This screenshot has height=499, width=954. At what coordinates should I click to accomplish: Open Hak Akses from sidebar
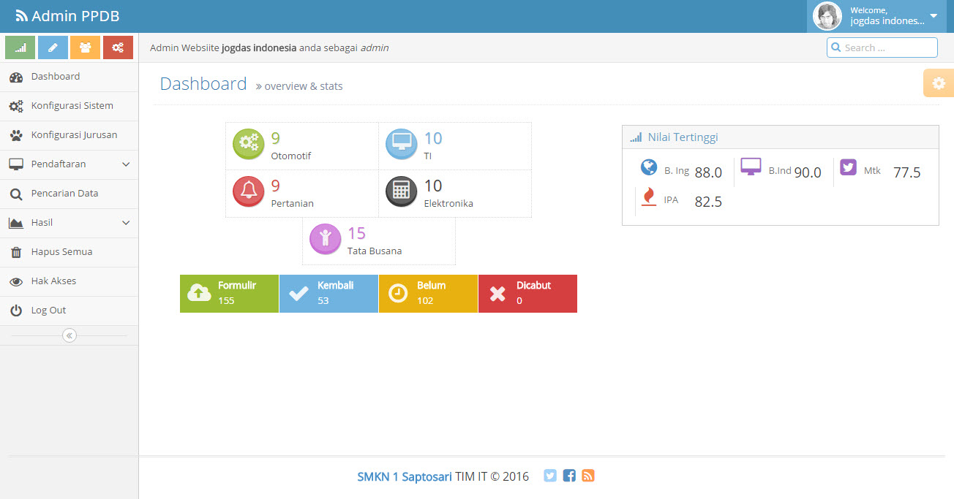tap(53, 281)
